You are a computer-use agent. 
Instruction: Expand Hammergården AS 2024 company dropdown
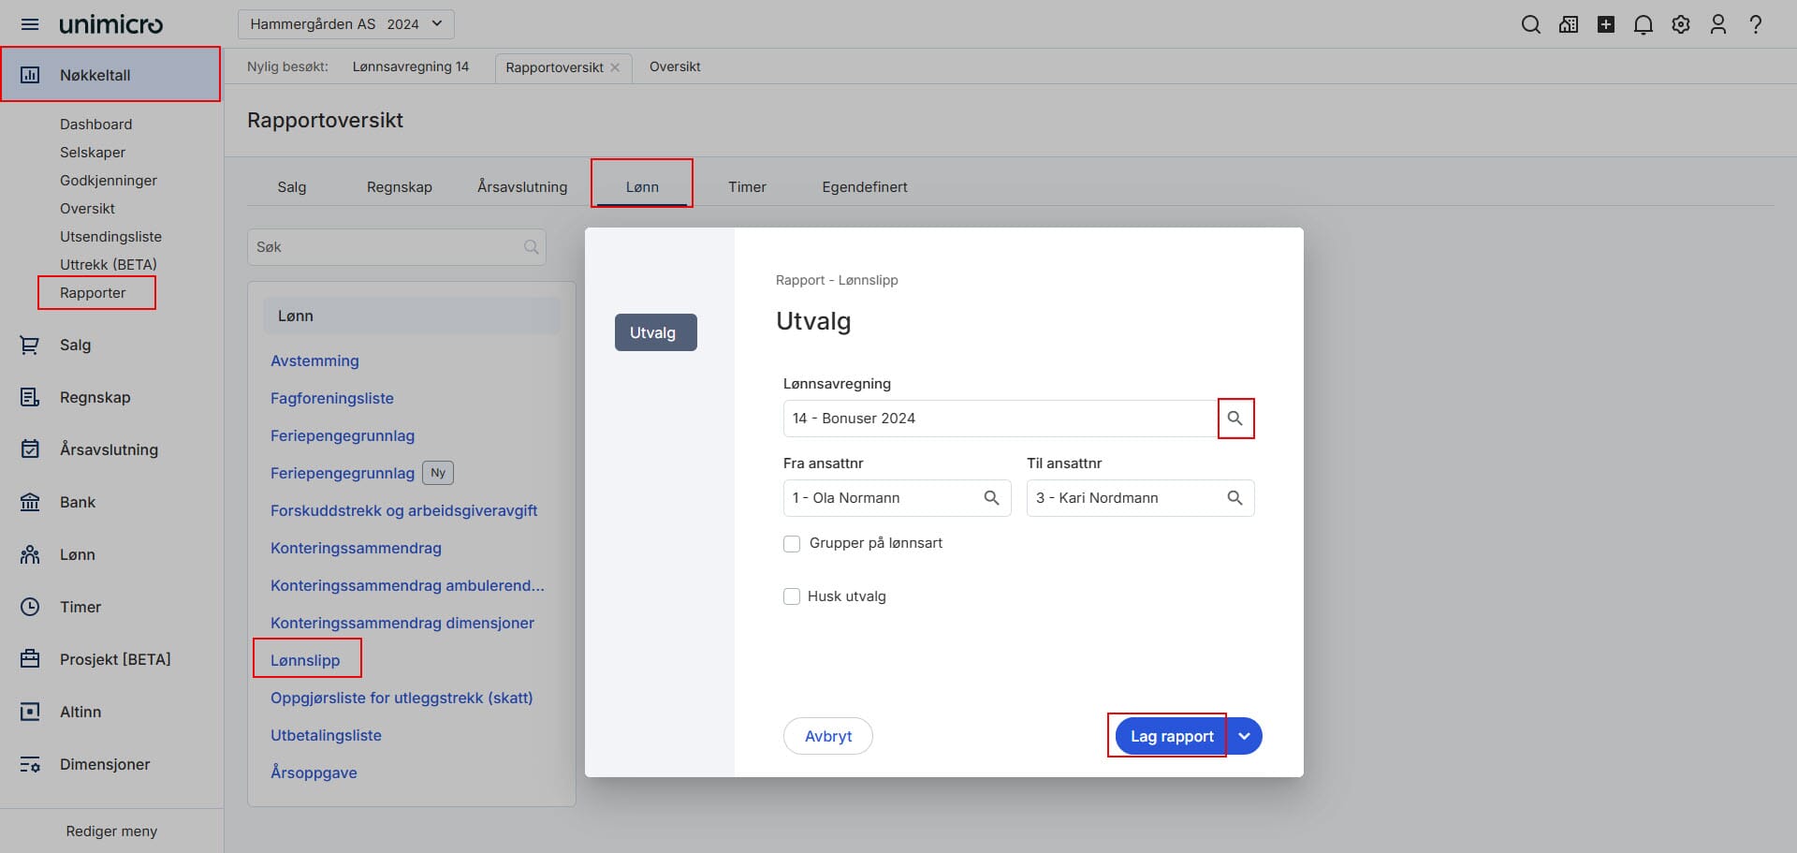click(346, 24)
